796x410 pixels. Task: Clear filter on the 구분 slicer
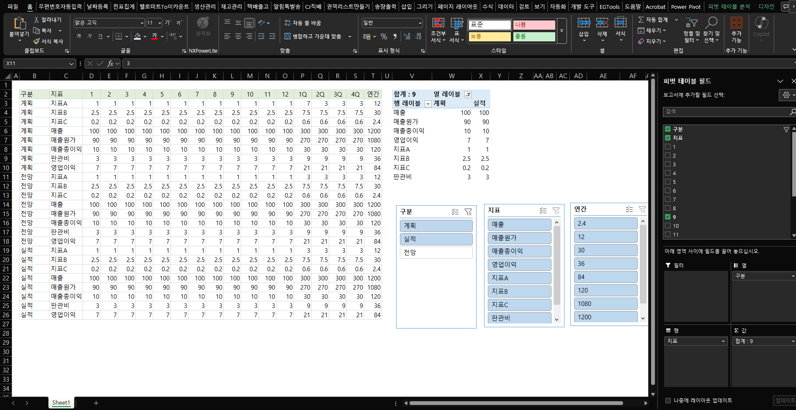[468, 212]
